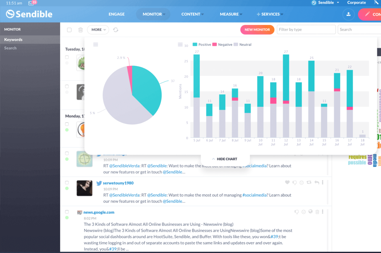Open the Measure menu dropdown
Image resolution: width=381 pixels, height=253 pixels.
point(231,14)
